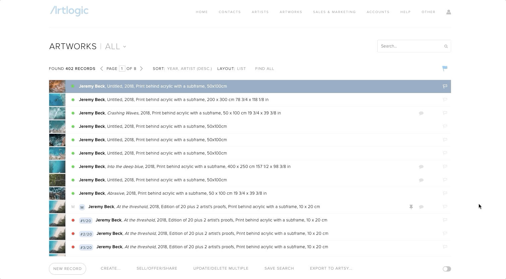Open Sell/Offer/Share options

(157, 268)
